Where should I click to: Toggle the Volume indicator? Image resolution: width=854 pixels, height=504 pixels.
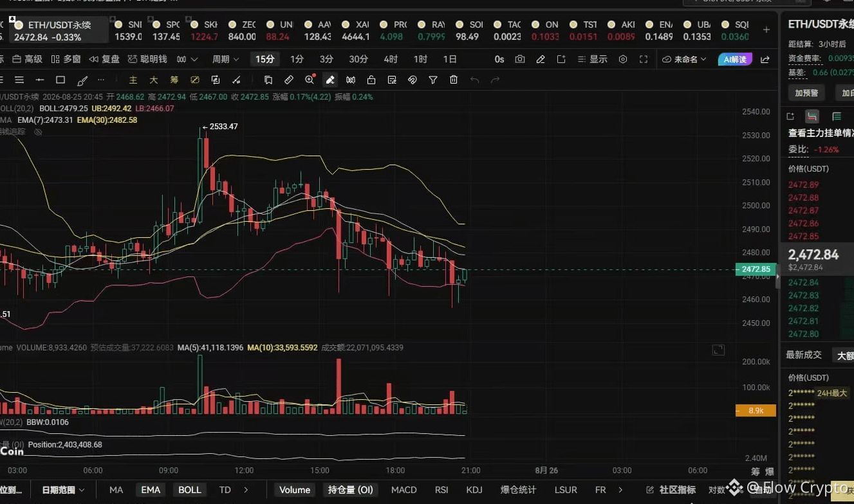coord(294,490)
